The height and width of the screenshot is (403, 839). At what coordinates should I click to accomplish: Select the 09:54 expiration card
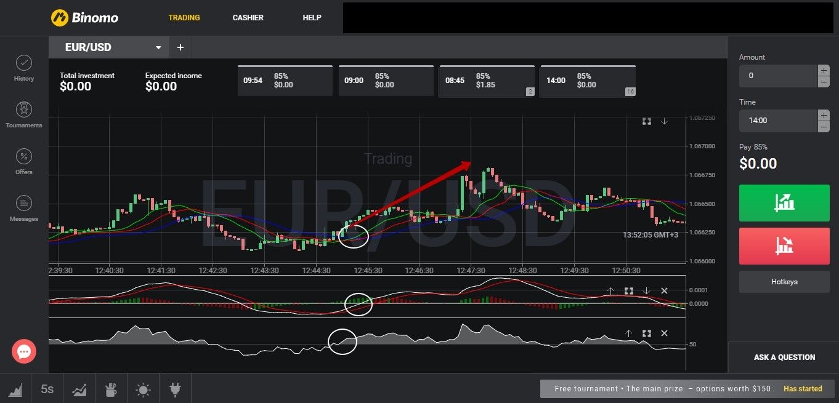click(285, 81)
